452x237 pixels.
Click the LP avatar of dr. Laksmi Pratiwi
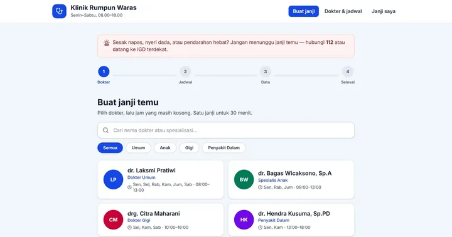pyautogui.click(x=113, y=179)
